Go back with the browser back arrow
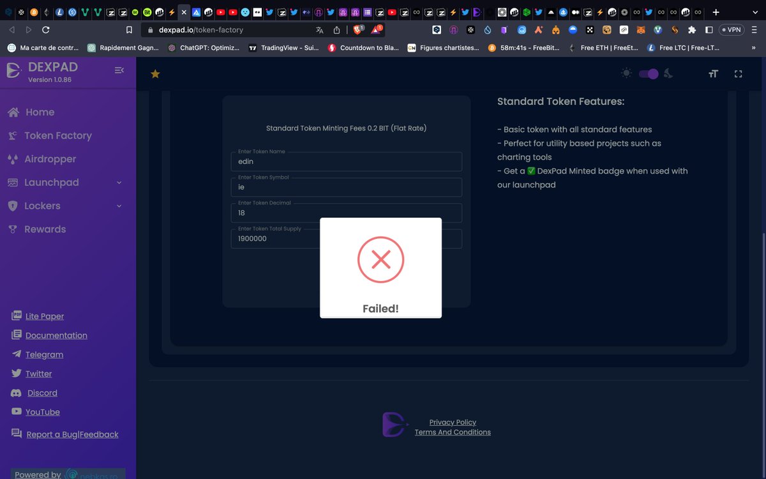The image size is (766, 479). click(x=12, y=29)
